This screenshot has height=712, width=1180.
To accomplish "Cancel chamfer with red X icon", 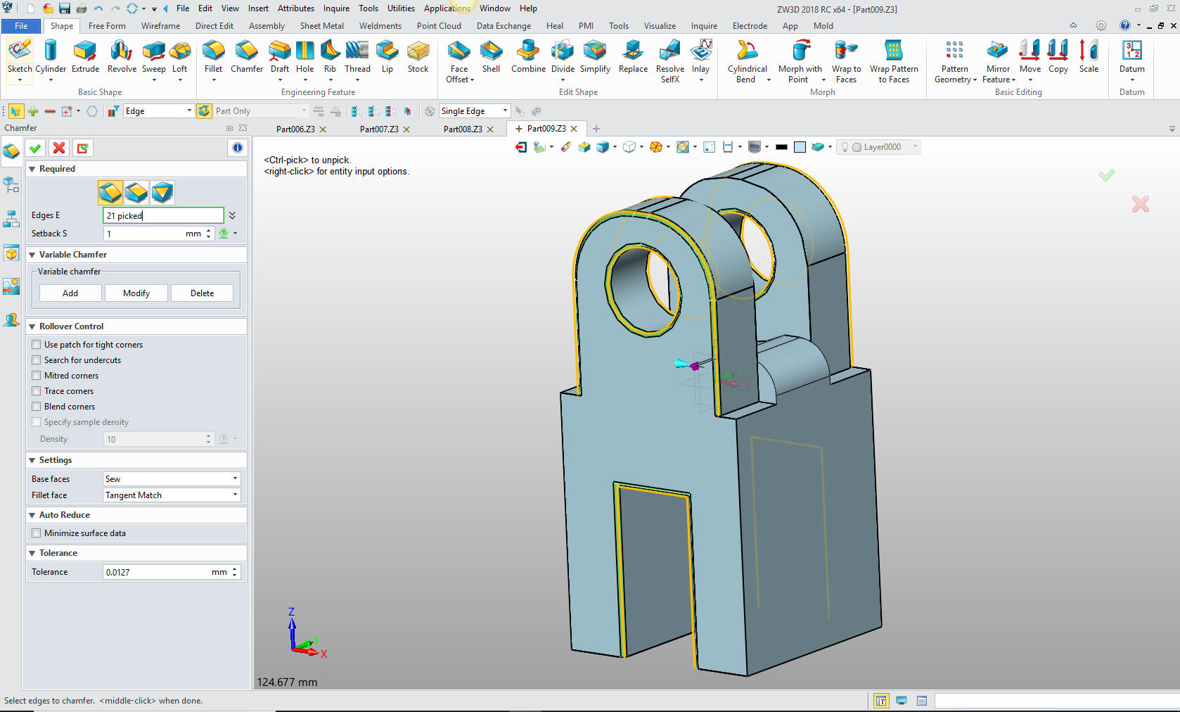I will [x=59, y=148].
